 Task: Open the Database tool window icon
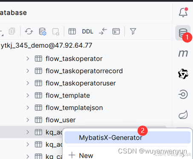pos(183,33)
